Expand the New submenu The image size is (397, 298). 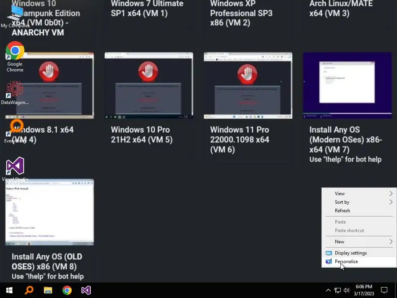click(x=359, y=242)
